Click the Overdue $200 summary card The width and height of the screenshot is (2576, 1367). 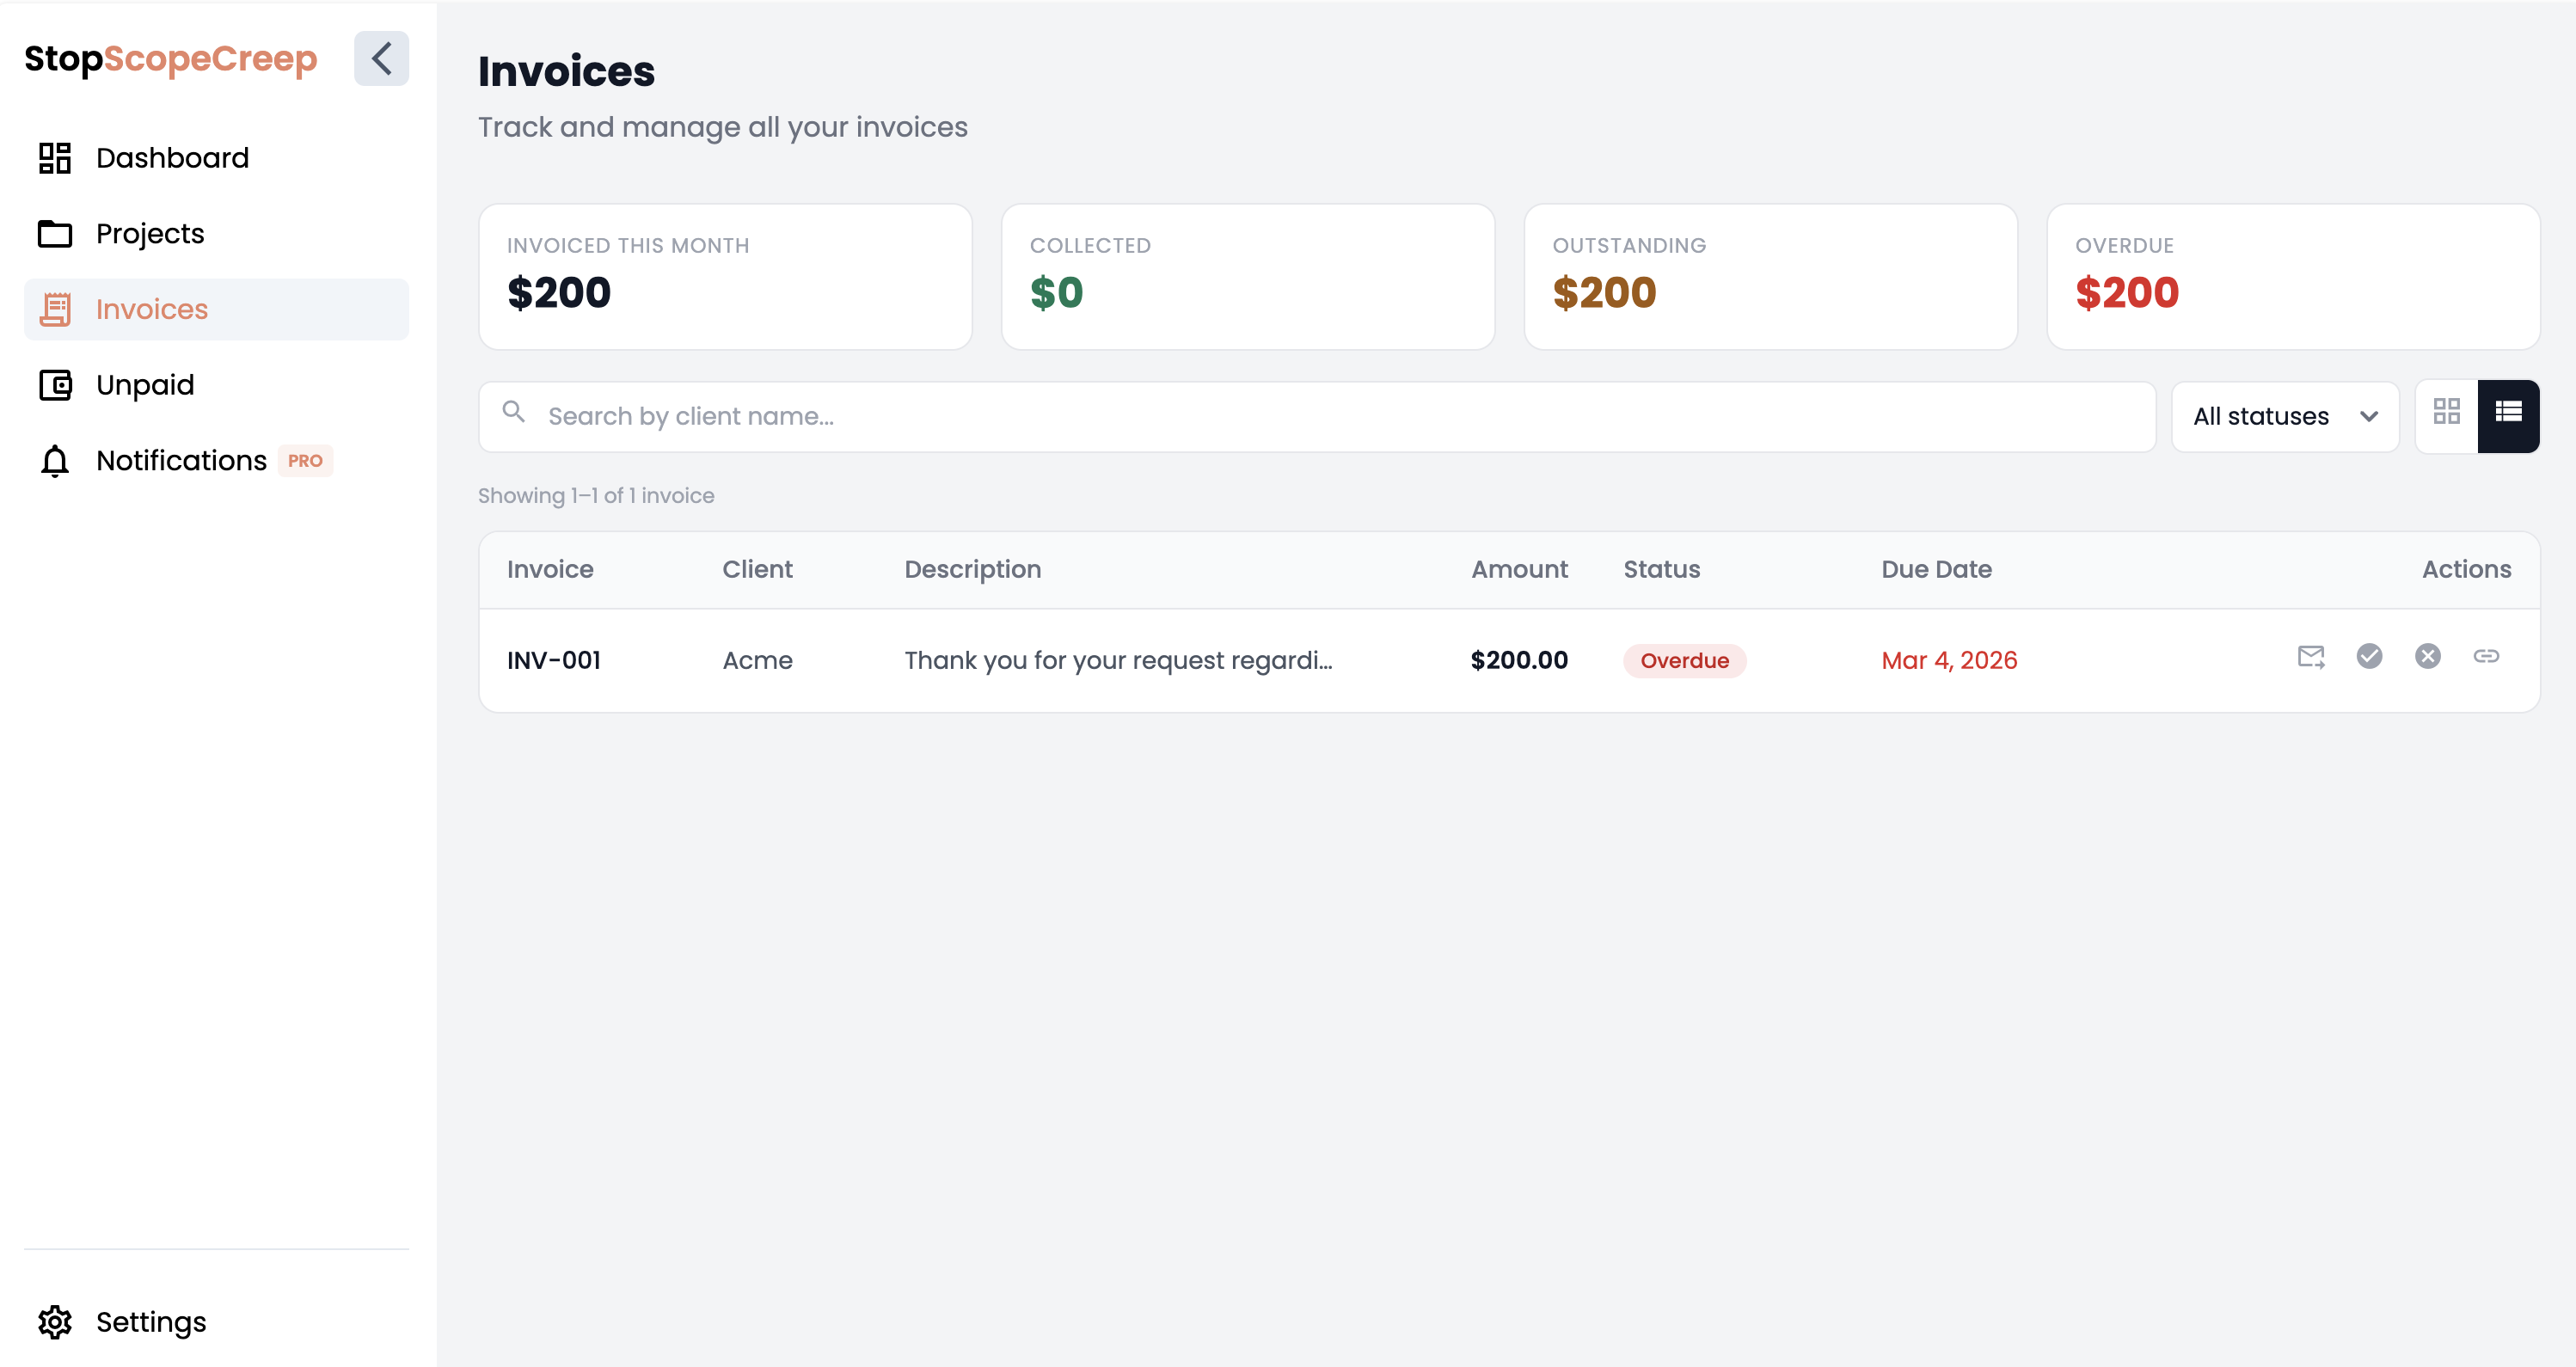[2292, 277]
